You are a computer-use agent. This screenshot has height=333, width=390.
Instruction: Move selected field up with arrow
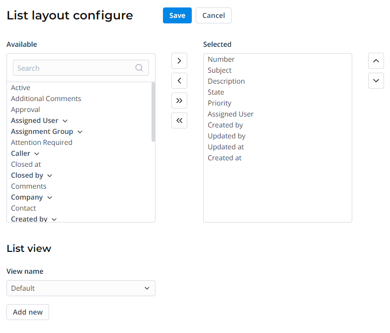click(x=376, y=61)
